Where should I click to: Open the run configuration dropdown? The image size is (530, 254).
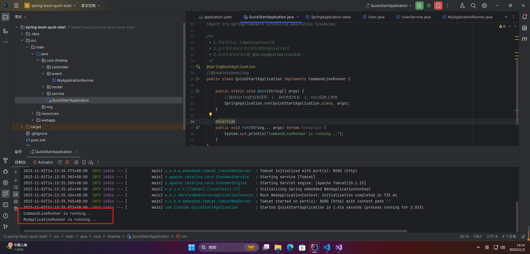[x=388, y=6]
